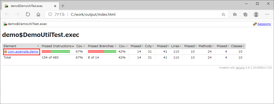Open the user profile avatar icon

point(256,14)
